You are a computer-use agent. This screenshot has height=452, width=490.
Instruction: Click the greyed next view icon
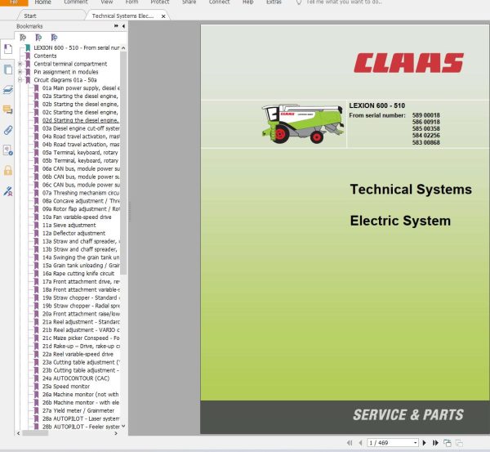[459, 443]
